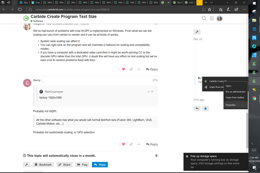Click the 27m timestamp on Gerry's post

[x=155, y=80]
